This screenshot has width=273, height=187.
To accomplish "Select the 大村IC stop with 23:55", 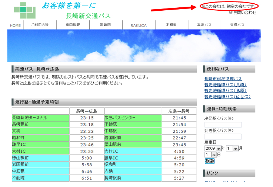I will click(x=41, y=151).
